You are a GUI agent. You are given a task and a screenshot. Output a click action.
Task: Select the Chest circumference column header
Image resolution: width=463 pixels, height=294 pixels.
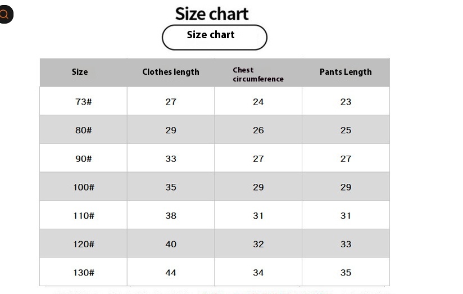point(258,74)
